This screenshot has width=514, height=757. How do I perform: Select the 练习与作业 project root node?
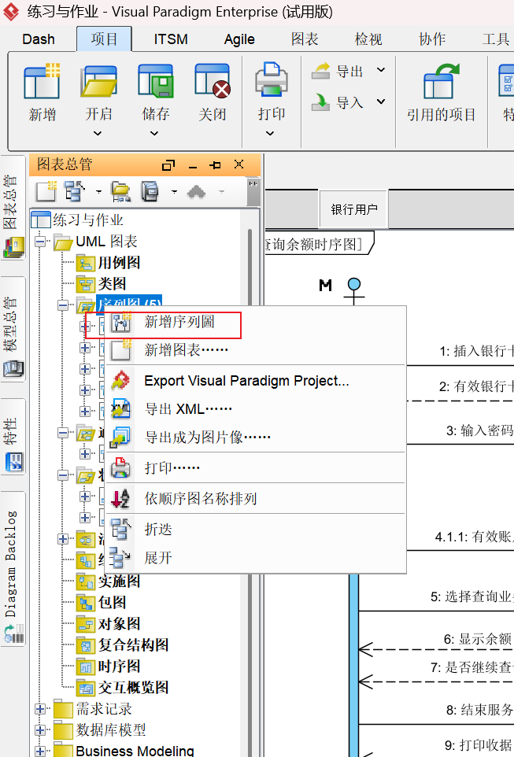coord(88,220)
